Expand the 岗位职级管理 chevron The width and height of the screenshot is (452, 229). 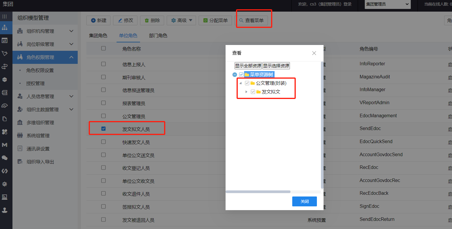click(x=71, y=44)
